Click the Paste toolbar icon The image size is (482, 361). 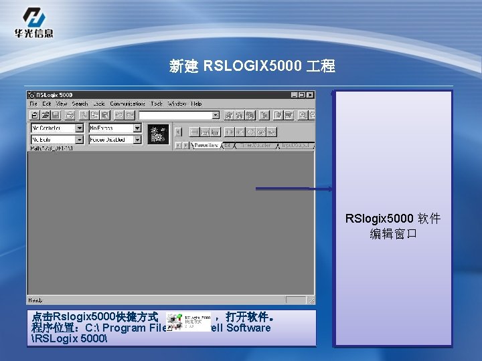105,115
